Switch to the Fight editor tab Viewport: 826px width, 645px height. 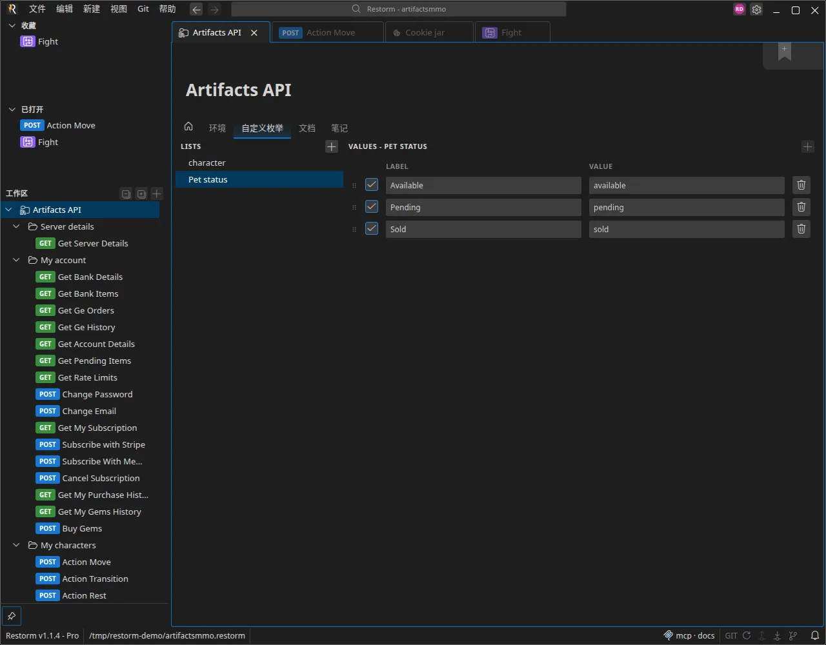click(512, 33)
